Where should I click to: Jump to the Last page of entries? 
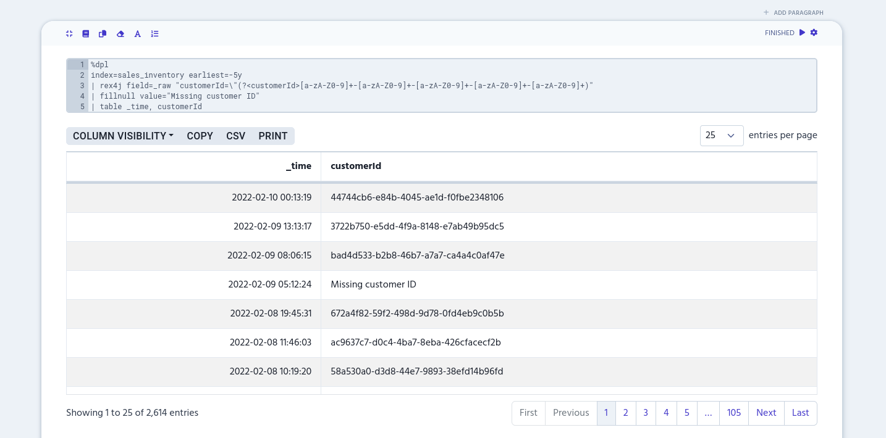[800, 413]
